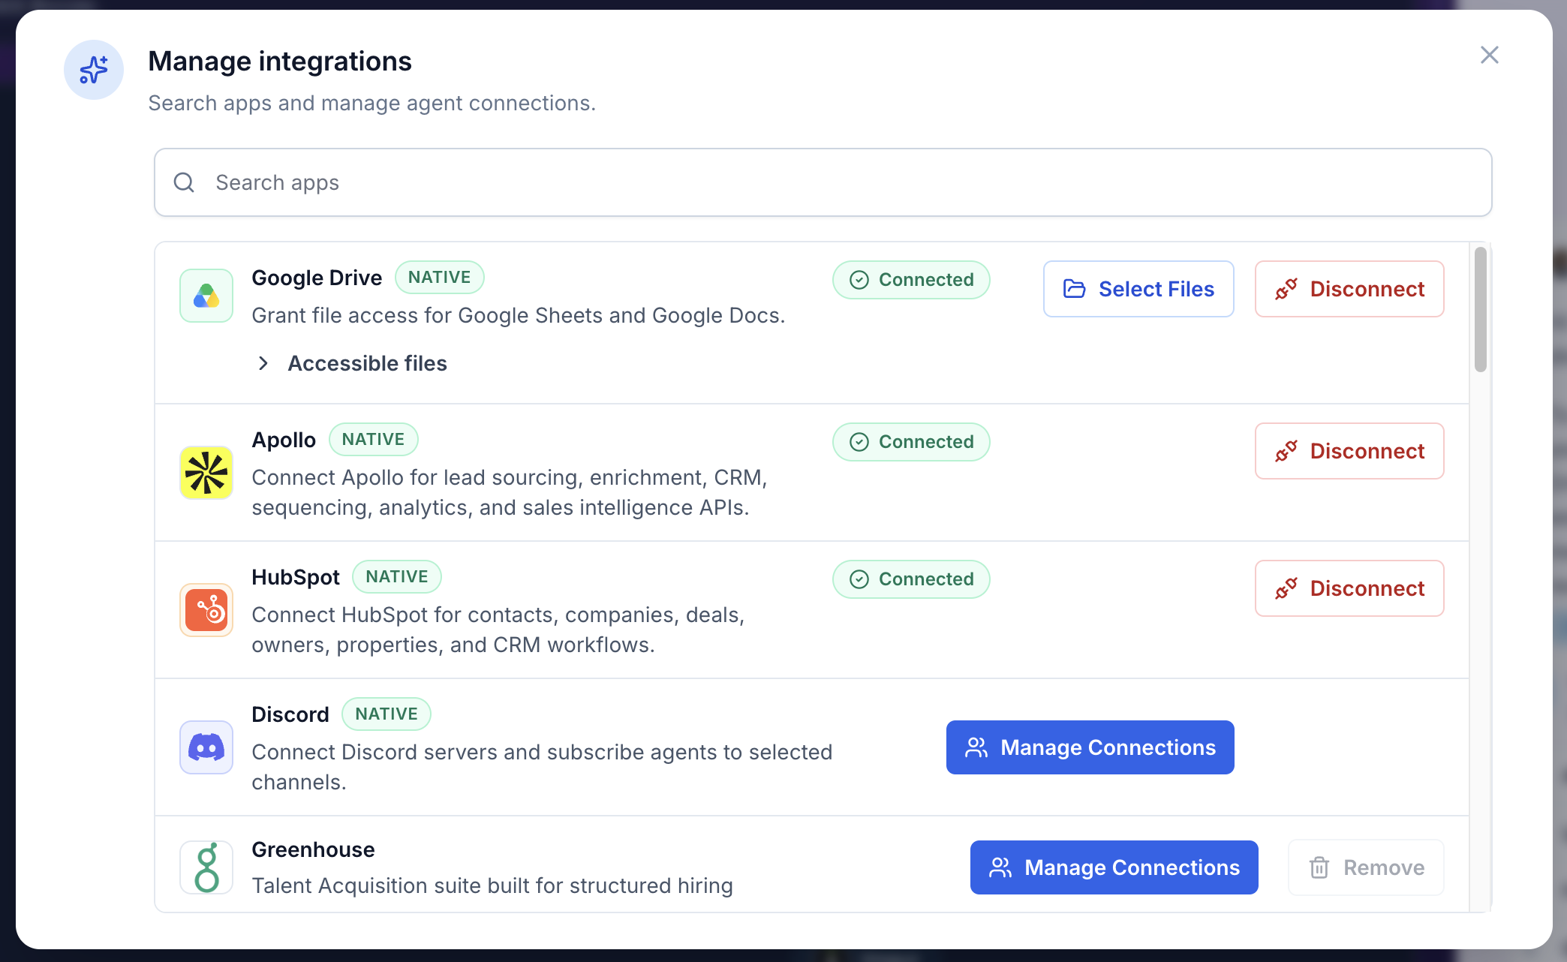The height and width of the screenshot is (962, 1567).
Task: Focus the Search apps input field
Action: [x=823, y=182]
